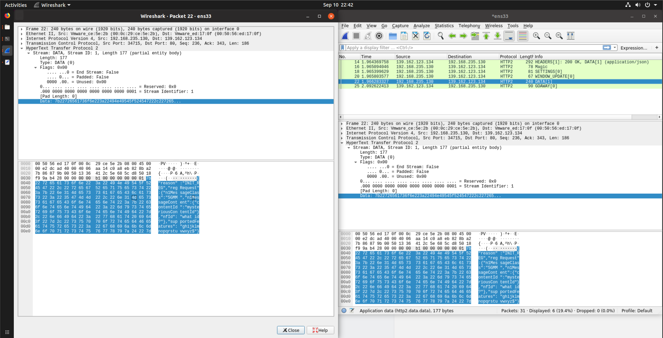Expand Transmission Control Protocol in packet dialog
Image resolution: width=663 pixels, height=338 pixels.
[22, 43]
